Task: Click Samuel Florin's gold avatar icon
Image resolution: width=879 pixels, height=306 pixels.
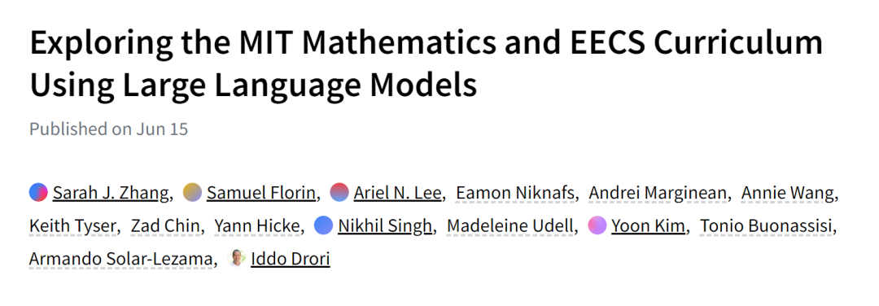Action: (192, 192)
